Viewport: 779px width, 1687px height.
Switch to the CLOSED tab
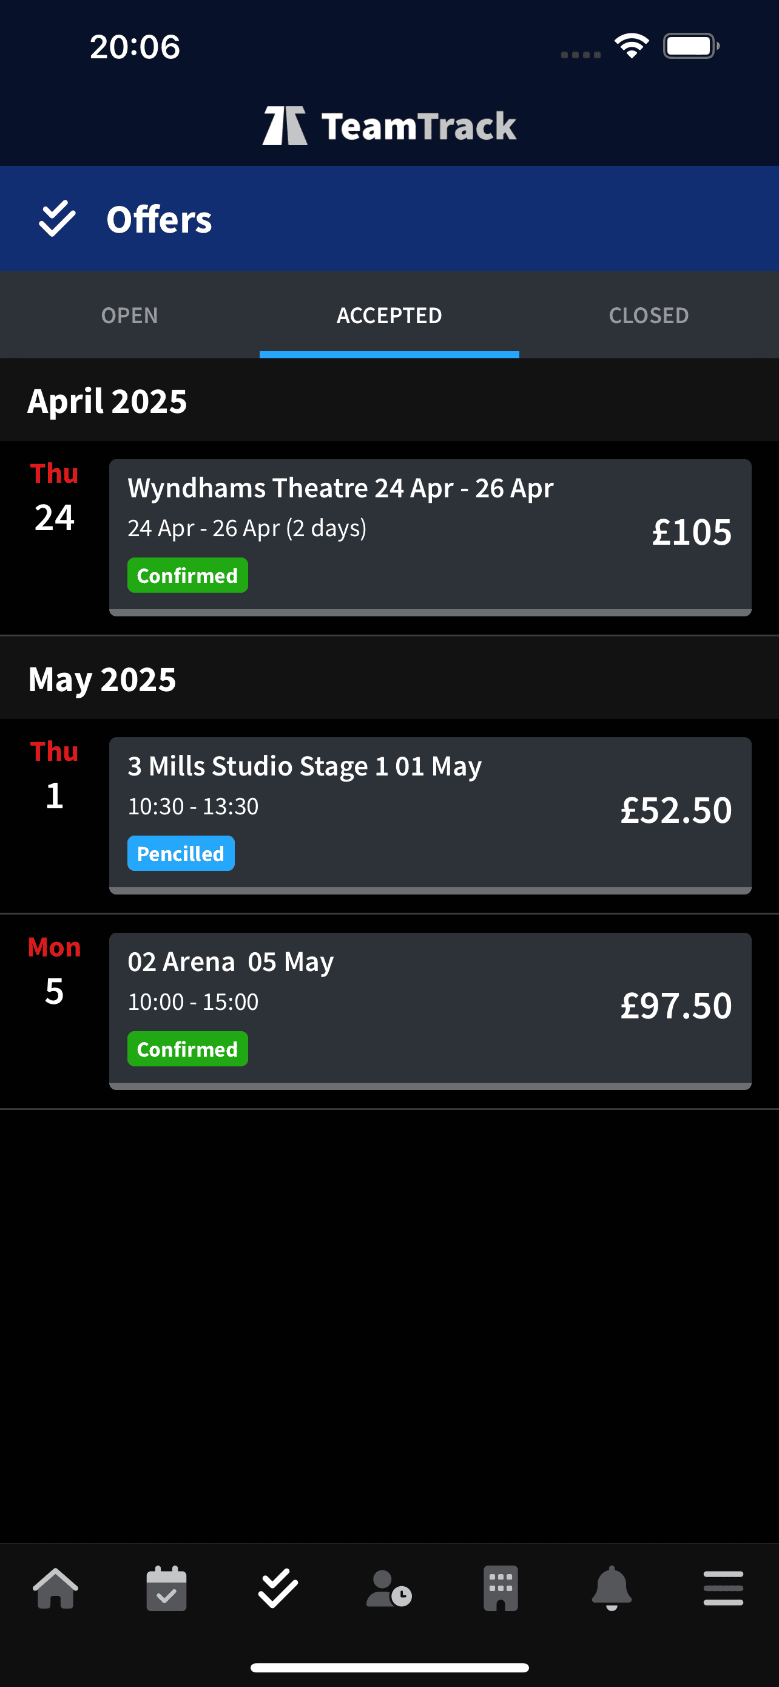[648, 315]
